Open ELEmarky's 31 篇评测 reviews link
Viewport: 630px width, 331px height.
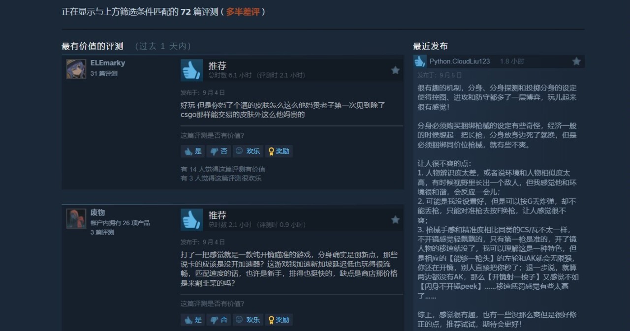point(104,73)
